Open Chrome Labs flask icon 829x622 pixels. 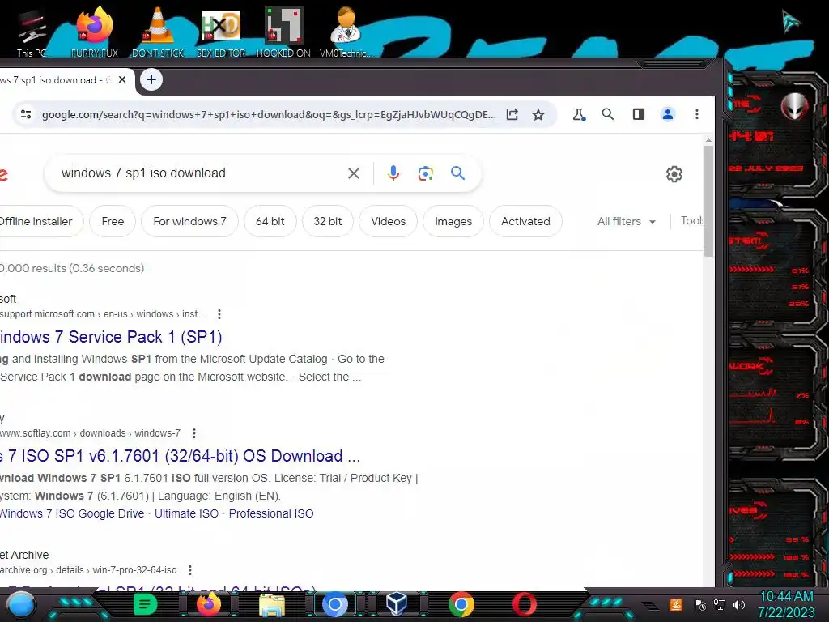[x=579, y=114]
